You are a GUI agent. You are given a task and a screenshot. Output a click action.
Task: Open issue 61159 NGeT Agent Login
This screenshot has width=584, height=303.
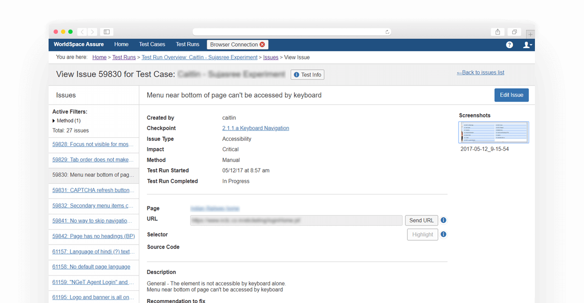click(93, 282)
